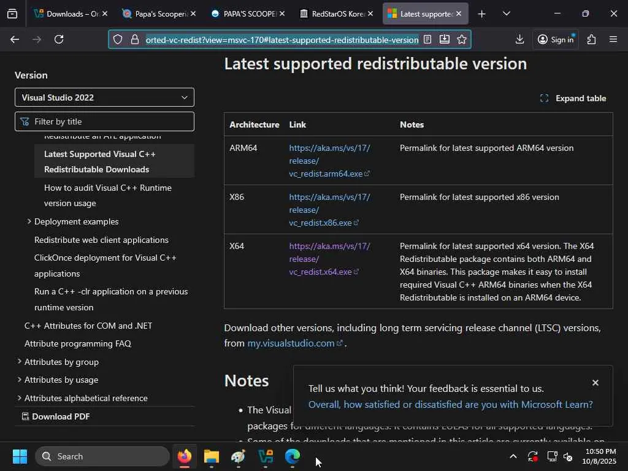The height and width of the screenshot is (471, 628).
Task: Open clock and date panel
Action: coord(600,456)
